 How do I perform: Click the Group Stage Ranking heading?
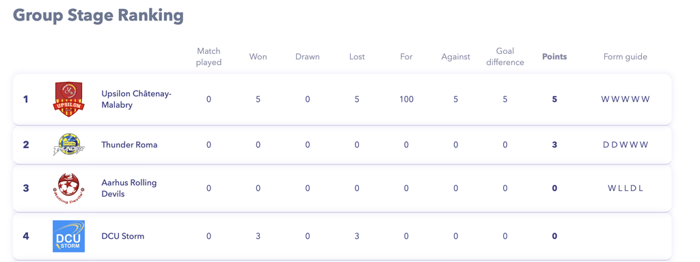click(98, 15)
